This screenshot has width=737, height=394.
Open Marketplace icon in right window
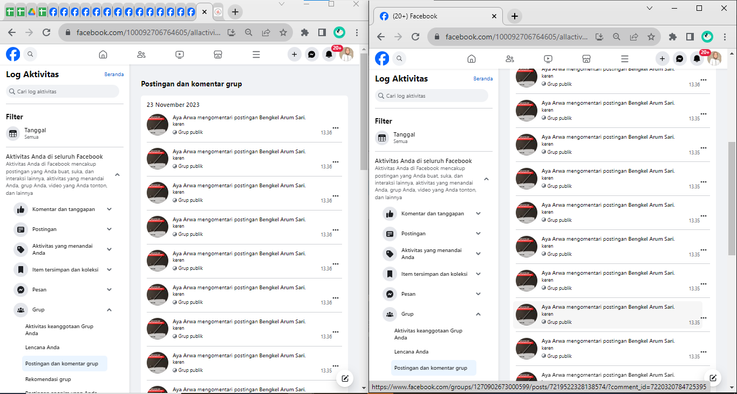click(586, 58)
